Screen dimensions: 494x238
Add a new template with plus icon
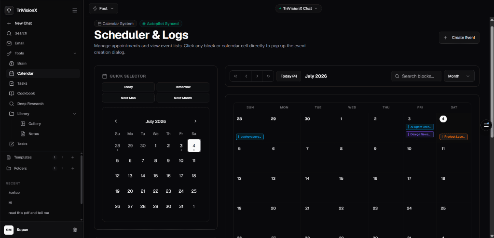point(73,157)
